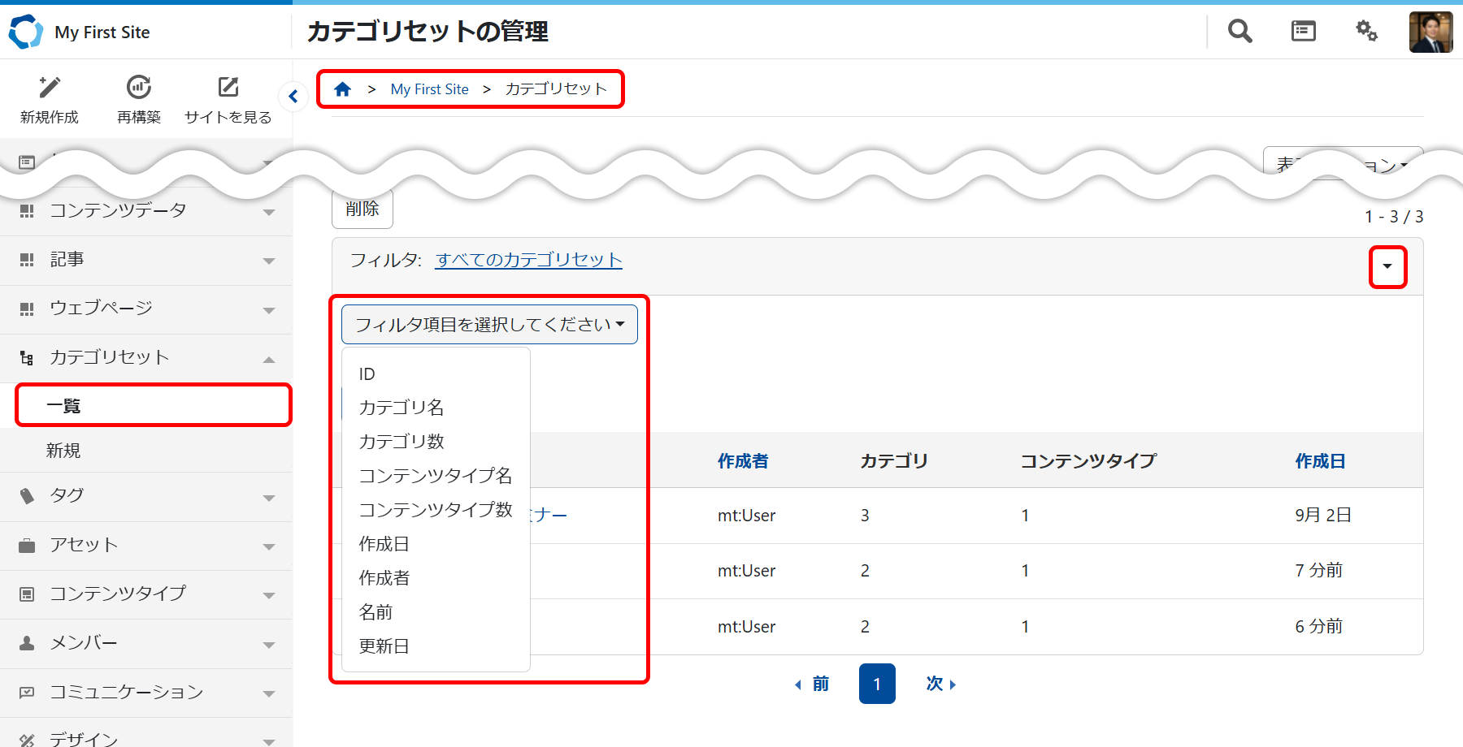Choose 作成者 in the filter menu

[384, 578]
